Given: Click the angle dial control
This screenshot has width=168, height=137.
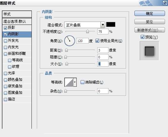Looking at the screenshot, I should pyautogui.click(x=70, y=41).
